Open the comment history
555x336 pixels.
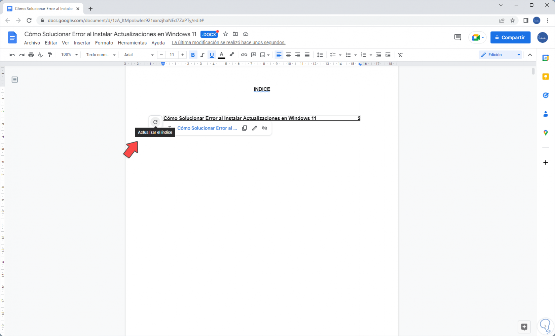tap(457, 37)
